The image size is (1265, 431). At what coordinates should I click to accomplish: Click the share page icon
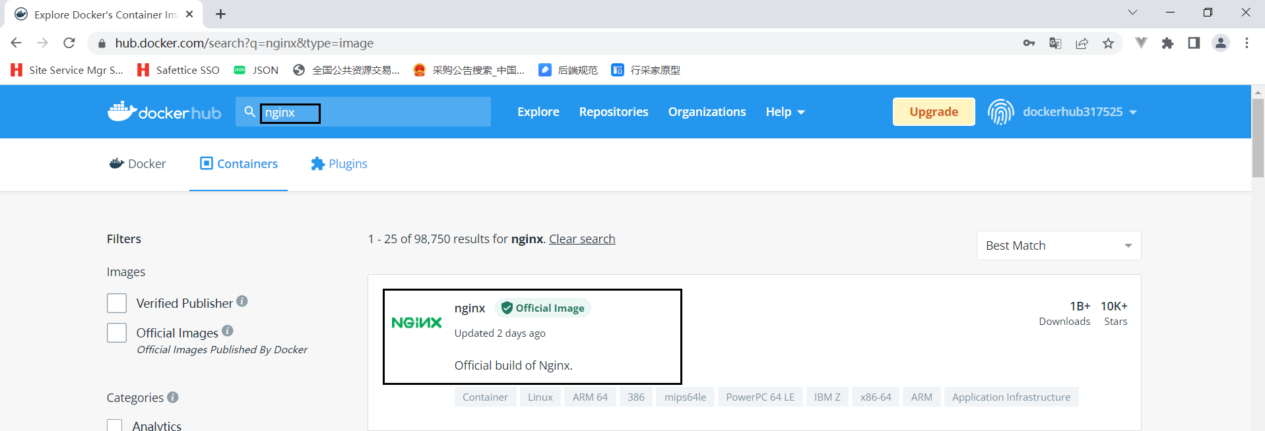tap(1082, 43)
